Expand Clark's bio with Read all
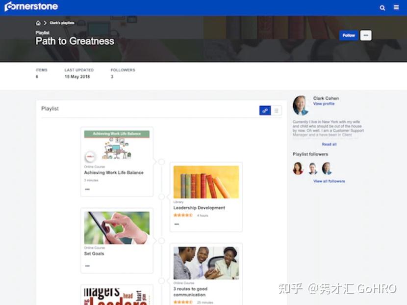The height and width of the screenshot is (305, 407). pos(329,144)
